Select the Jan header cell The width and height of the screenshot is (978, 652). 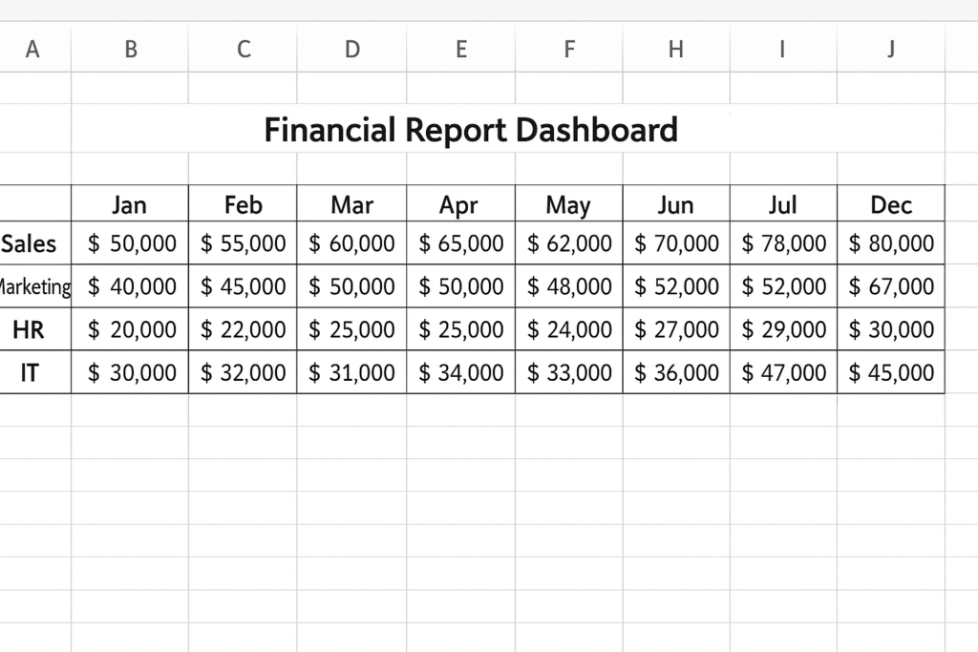pyautogui.click(x=130, y=204)
